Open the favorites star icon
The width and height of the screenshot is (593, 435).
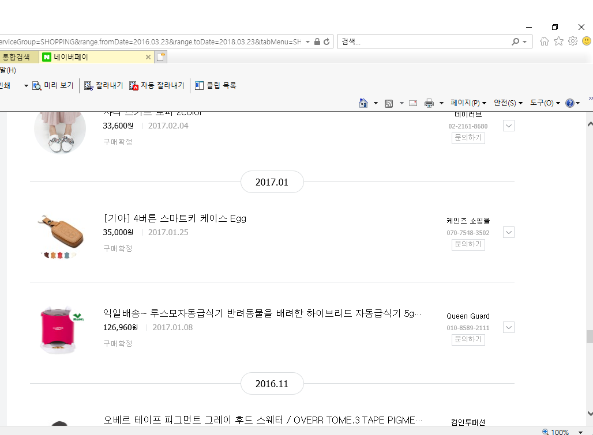[x=558, y=41]
